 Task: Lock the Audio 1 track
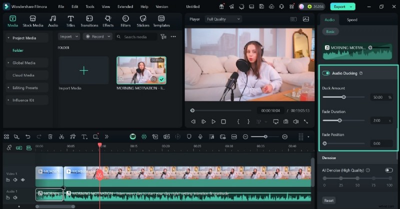click(x=8, y=198)
